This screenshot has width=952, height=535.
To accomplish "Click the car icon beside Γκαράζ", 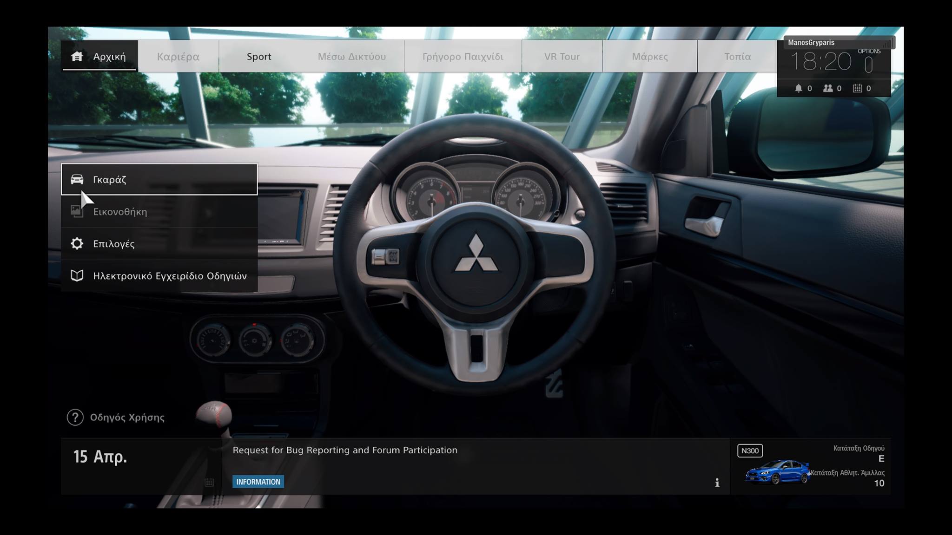I will tap(77, 179).
